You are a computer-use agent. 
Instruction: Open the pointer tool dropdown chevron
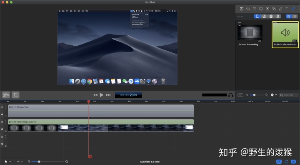click(x=10, y=162)
